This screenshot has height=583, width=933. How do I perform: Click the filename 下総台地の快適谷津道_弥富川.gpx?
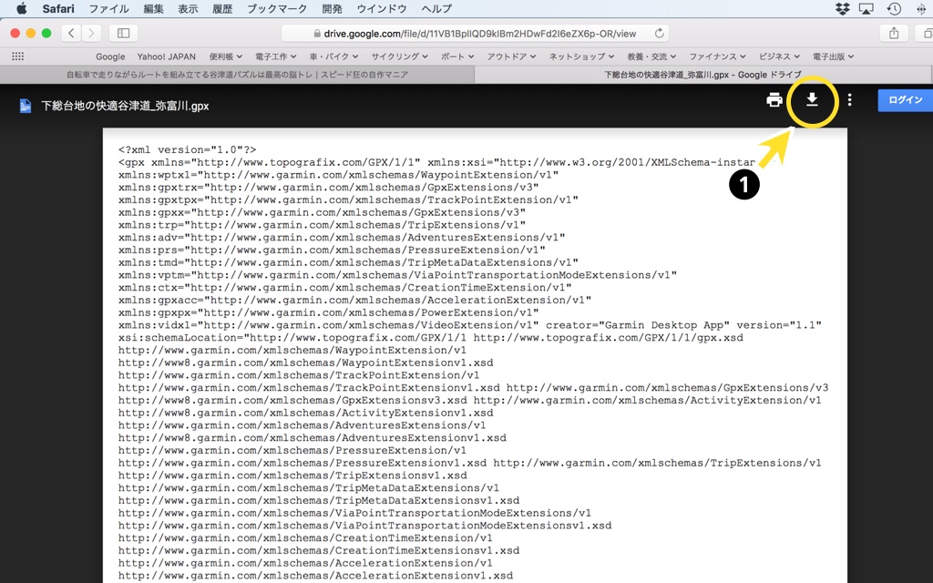tap(125, 107)
